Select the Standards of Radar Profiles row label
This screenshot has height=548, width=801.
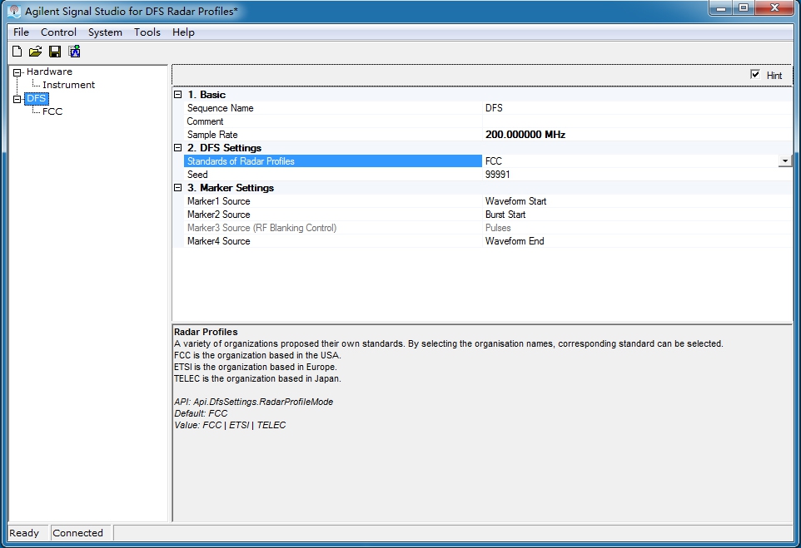332,161
